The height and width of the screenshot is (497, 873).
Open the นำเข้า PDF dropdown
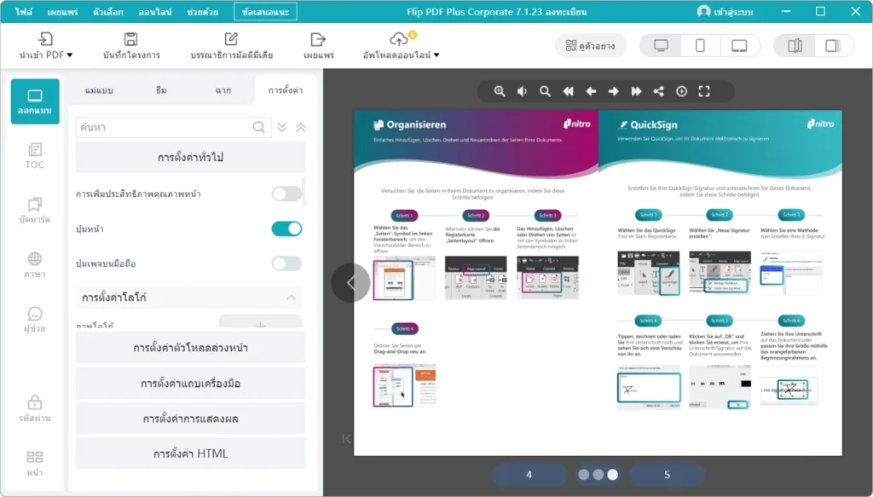pyautogui.click(x=46, y=46)
